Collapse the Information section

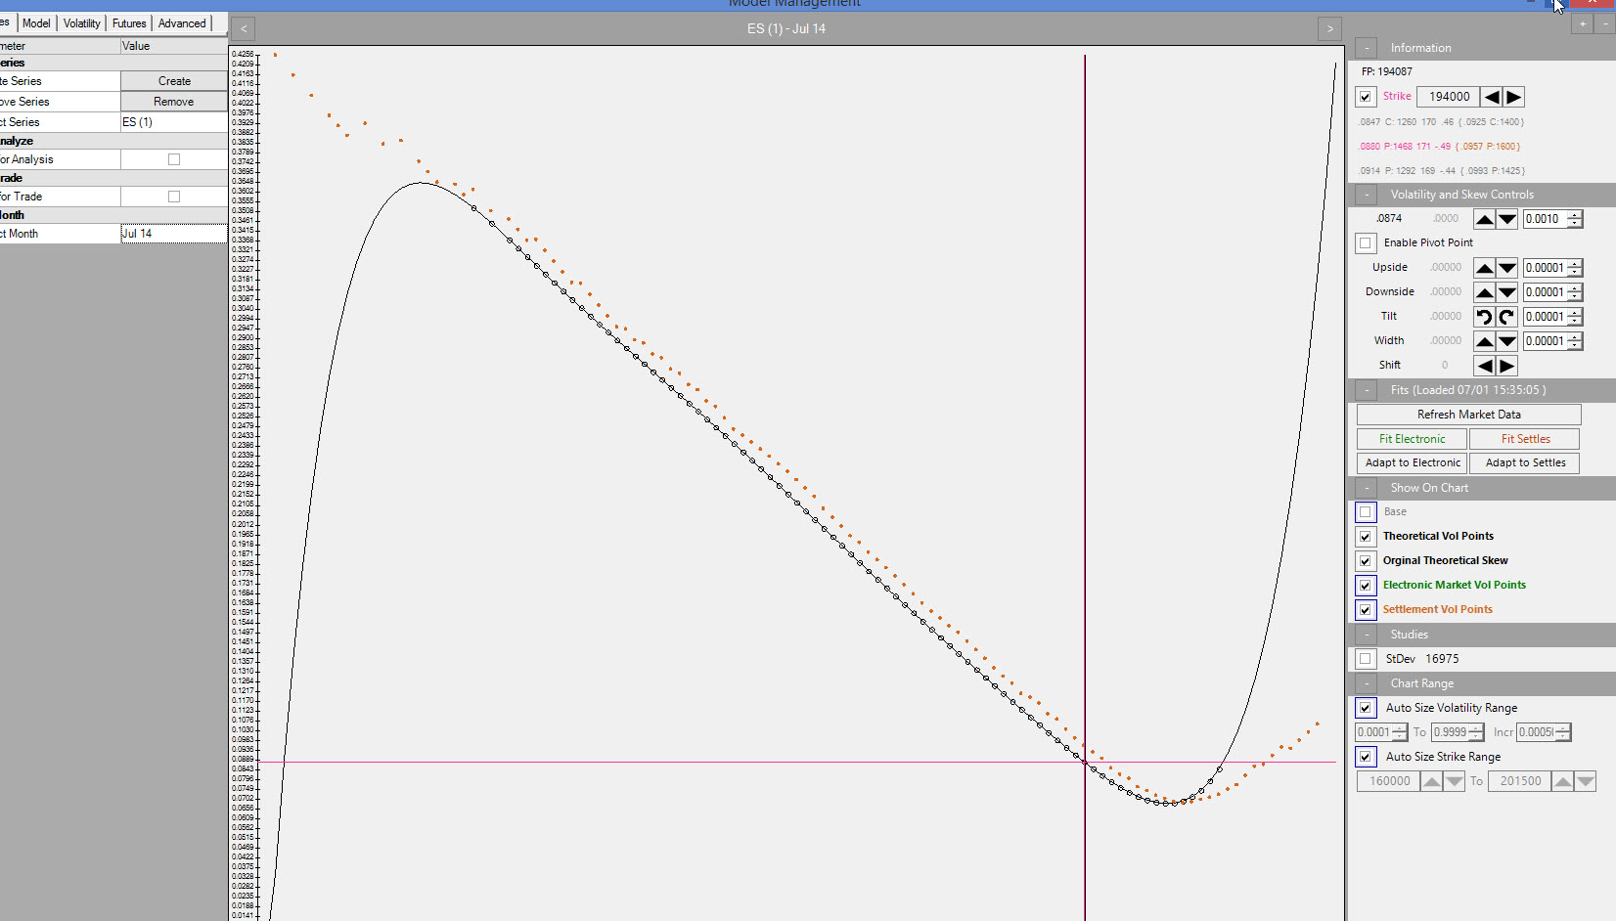[x=1367, y=48]
